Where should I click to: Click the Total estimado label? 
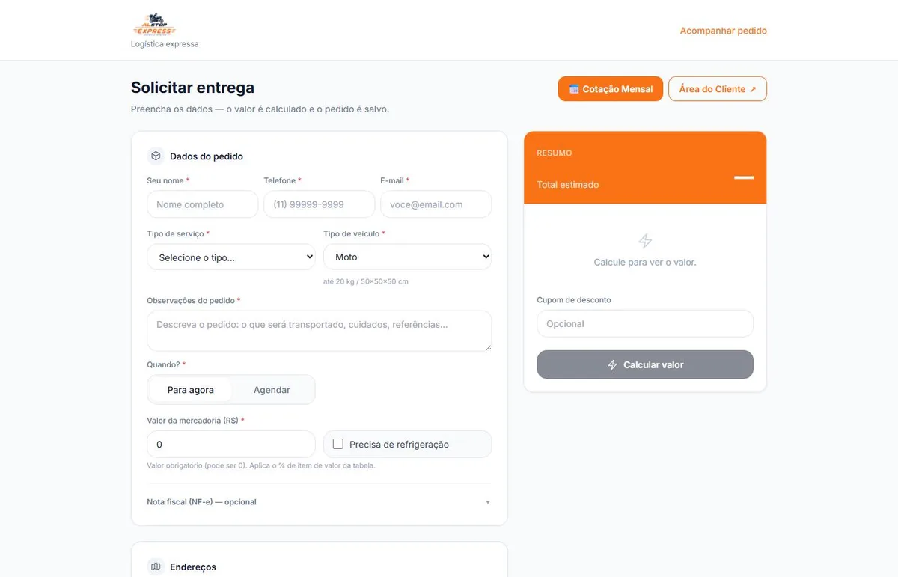point(568,185)
